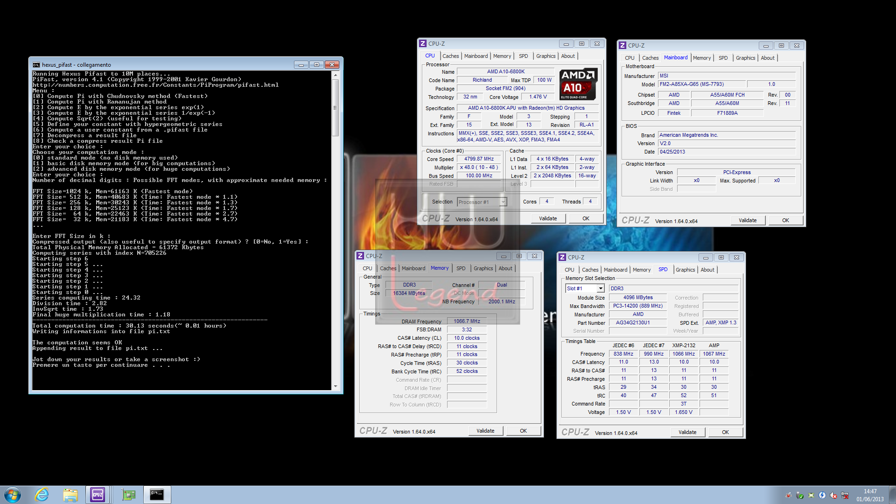
Task: Click Validate in the CPU tab window
Action: (548, 218)
